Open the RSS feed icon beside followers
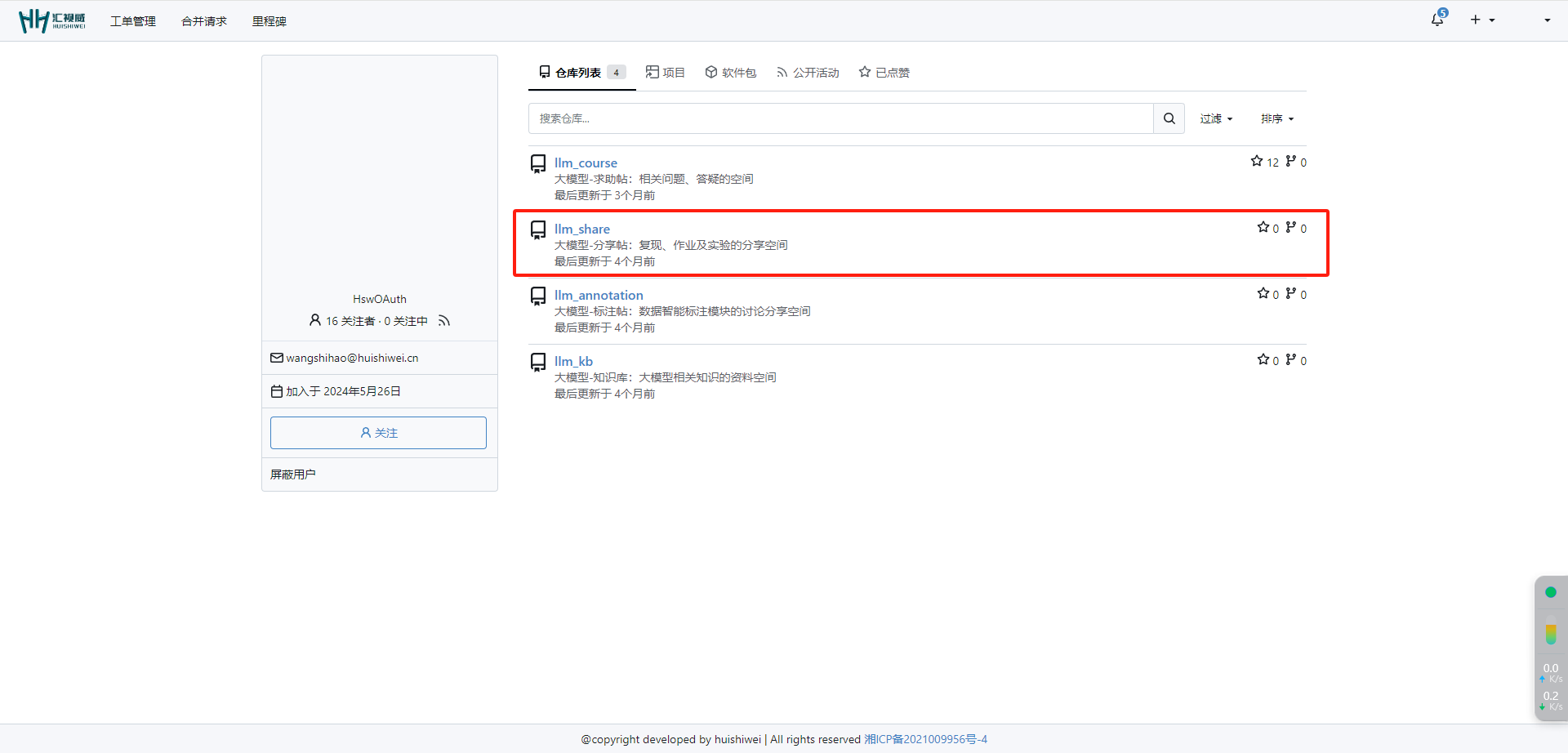 [x=444, y=321]
